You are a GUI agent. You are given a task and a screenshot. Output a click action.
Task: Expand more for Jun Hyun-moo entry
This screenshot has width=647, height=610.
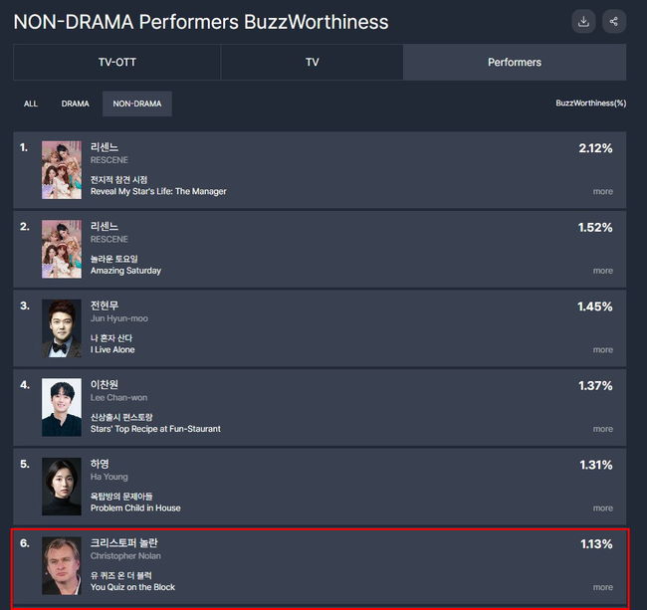coord(602,350)
